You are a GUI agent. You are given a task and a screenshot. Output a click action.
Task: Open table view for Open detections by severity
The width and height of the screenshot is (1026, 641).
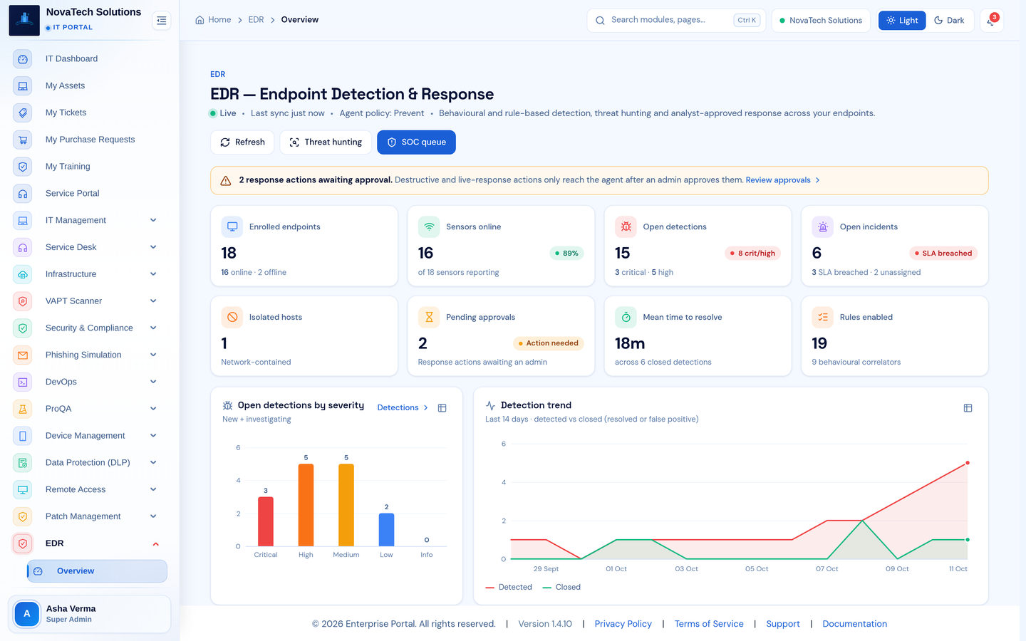pos(442,408)
